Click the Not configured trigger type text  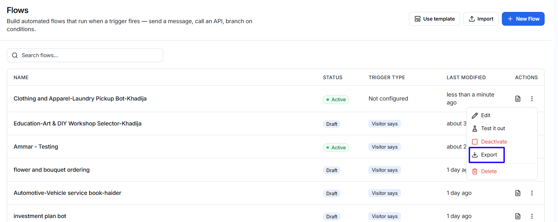pos(388,98)
